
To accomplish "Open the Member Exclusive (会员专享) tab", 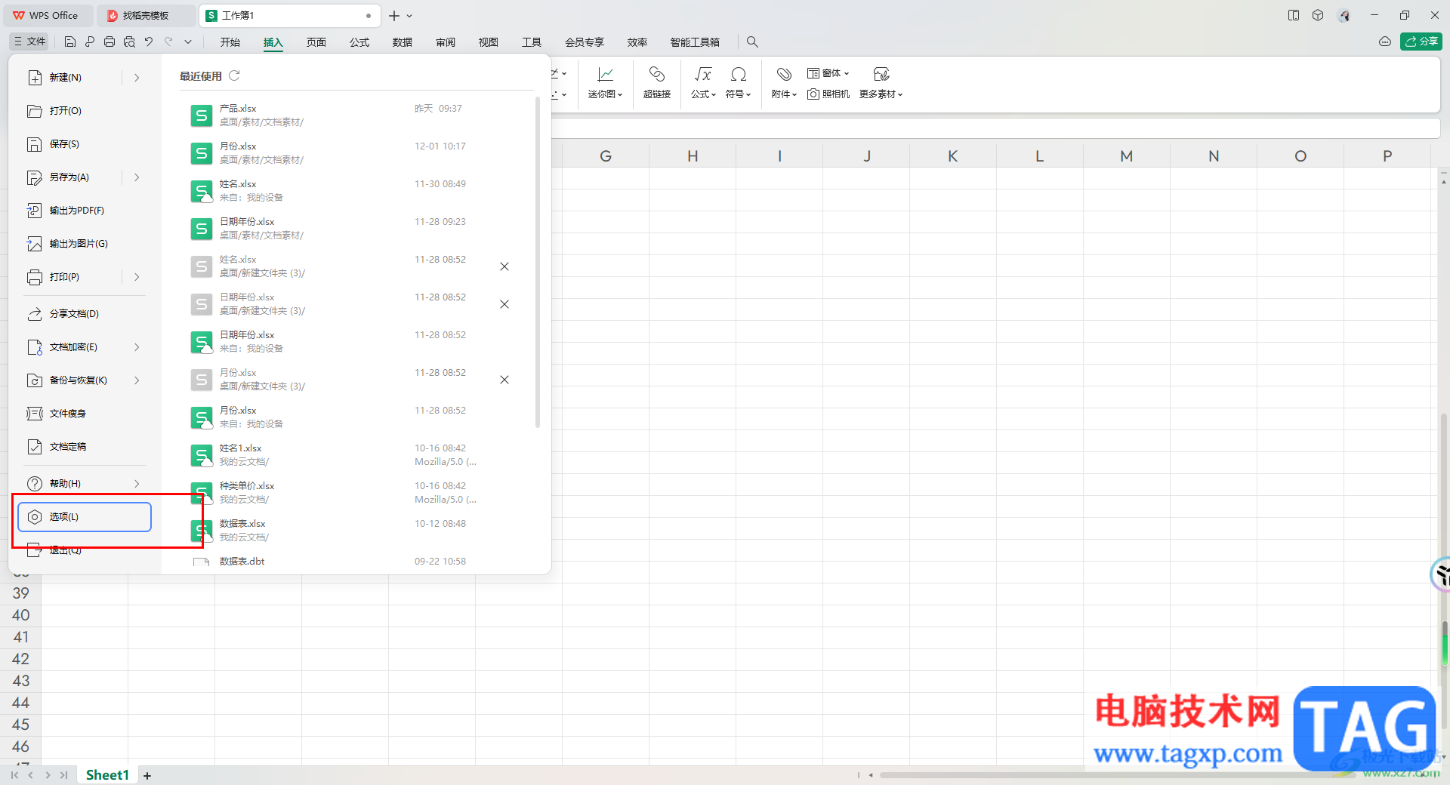I will click(x=585, y=42).
